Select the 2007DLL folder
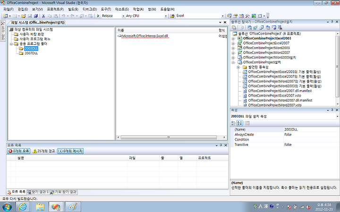340x212 pixels. 31,53
